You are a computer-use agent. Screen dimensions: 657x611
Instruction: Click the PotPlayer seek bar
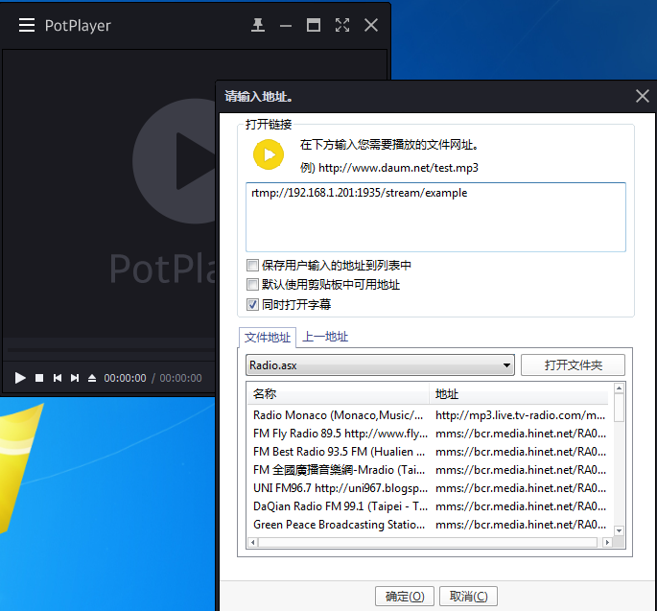pos(110,349)
